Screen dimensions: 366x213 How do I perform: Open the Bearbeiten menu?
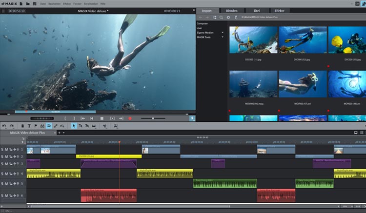(x=54, y=4)
